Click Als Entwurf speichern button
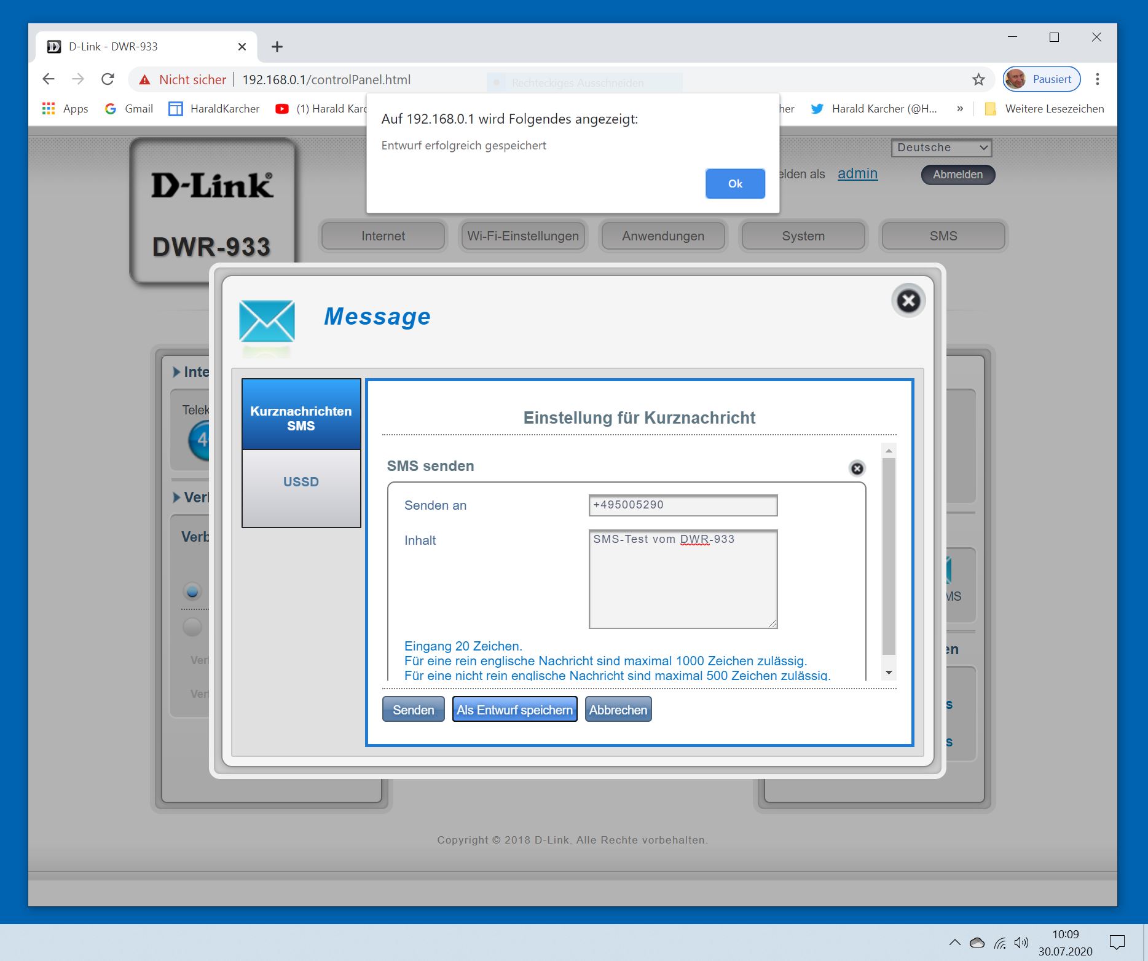The height and width of the screenshot is (961, 1148). click(x=515, y=710)
